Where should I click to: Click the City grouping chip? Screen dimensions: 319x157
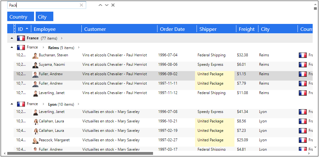(44, 17)
